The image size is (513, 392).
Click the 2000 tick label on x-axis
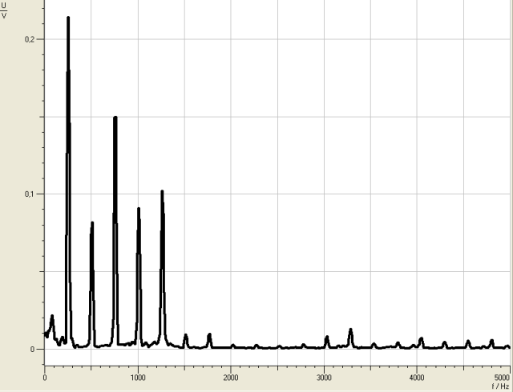point(231,377)
